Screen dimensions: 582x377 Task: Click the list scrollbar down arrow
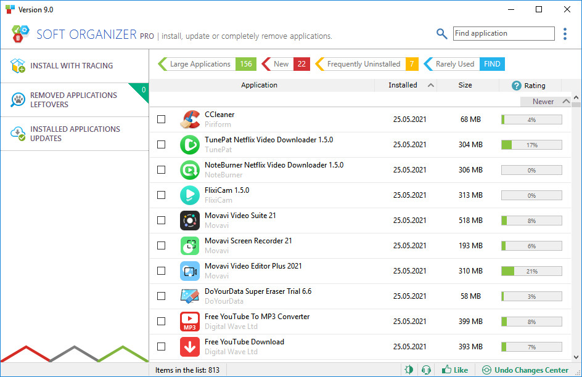(x=576, y=357)
